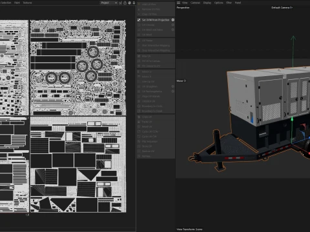Image resolution: width=310 pixels, height=232 pixels.
Task: Click the View Transform: Scene status text
Action: click(x=189, y=229)
